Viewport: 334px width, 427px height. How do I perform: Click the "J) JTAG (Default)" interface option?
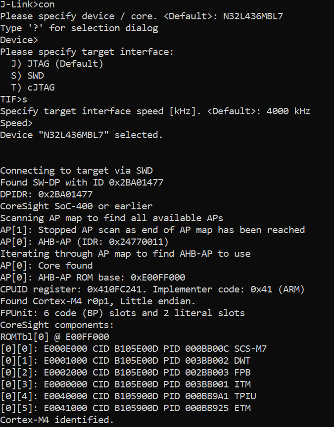(x=57, y=64)
